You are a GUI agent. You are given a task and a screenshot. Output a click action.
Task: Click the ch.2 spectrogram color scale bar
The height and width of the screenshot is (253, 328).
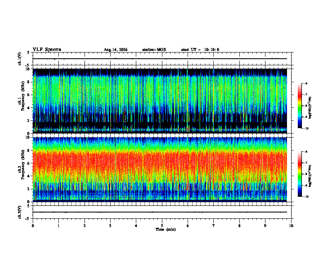(x=299, y=174)
